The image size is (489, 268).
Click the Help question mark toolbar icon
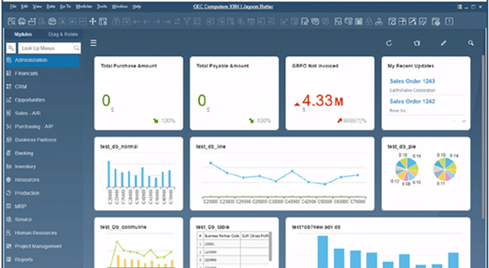449,22
